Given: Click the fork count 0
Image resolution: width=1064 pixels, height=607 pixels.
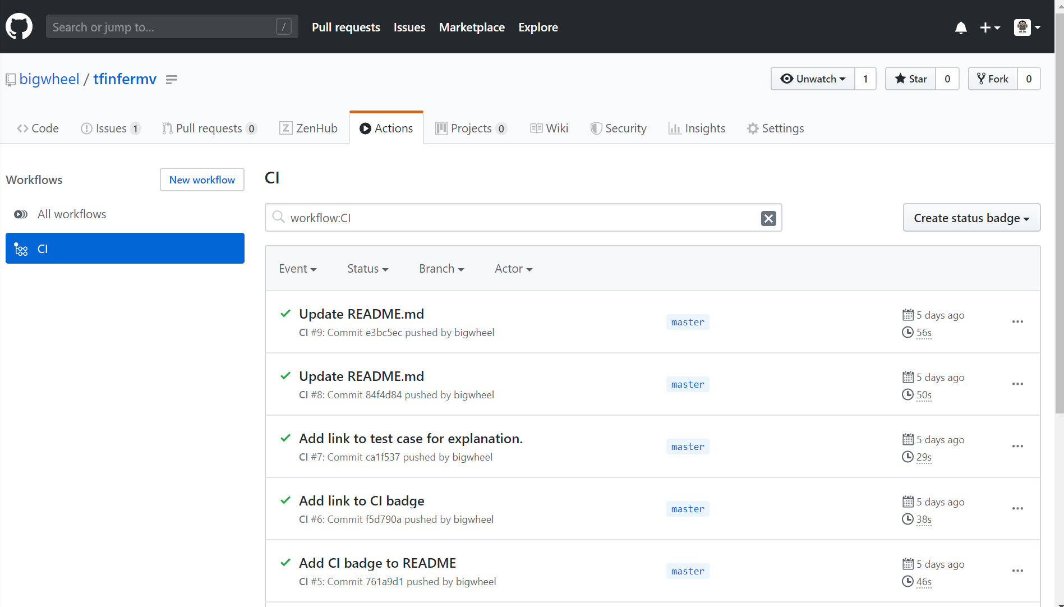Looking at the screenshot, I should click(1029, 79).
